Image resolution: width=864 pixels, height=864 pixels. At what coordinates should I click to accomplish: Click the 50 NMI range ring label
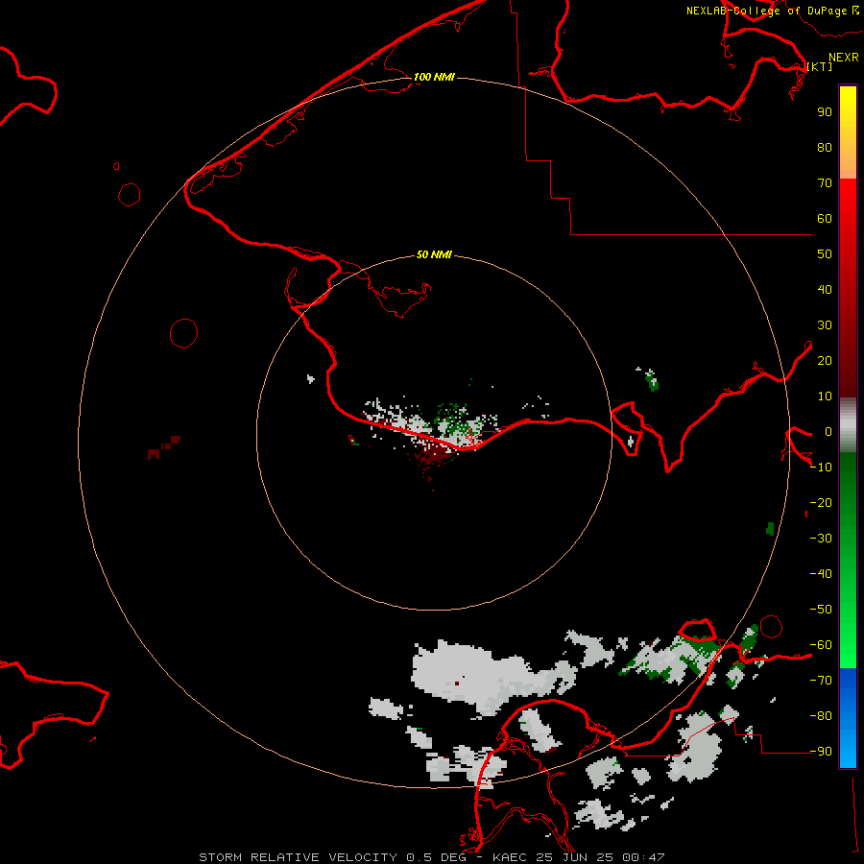point(434,254)
